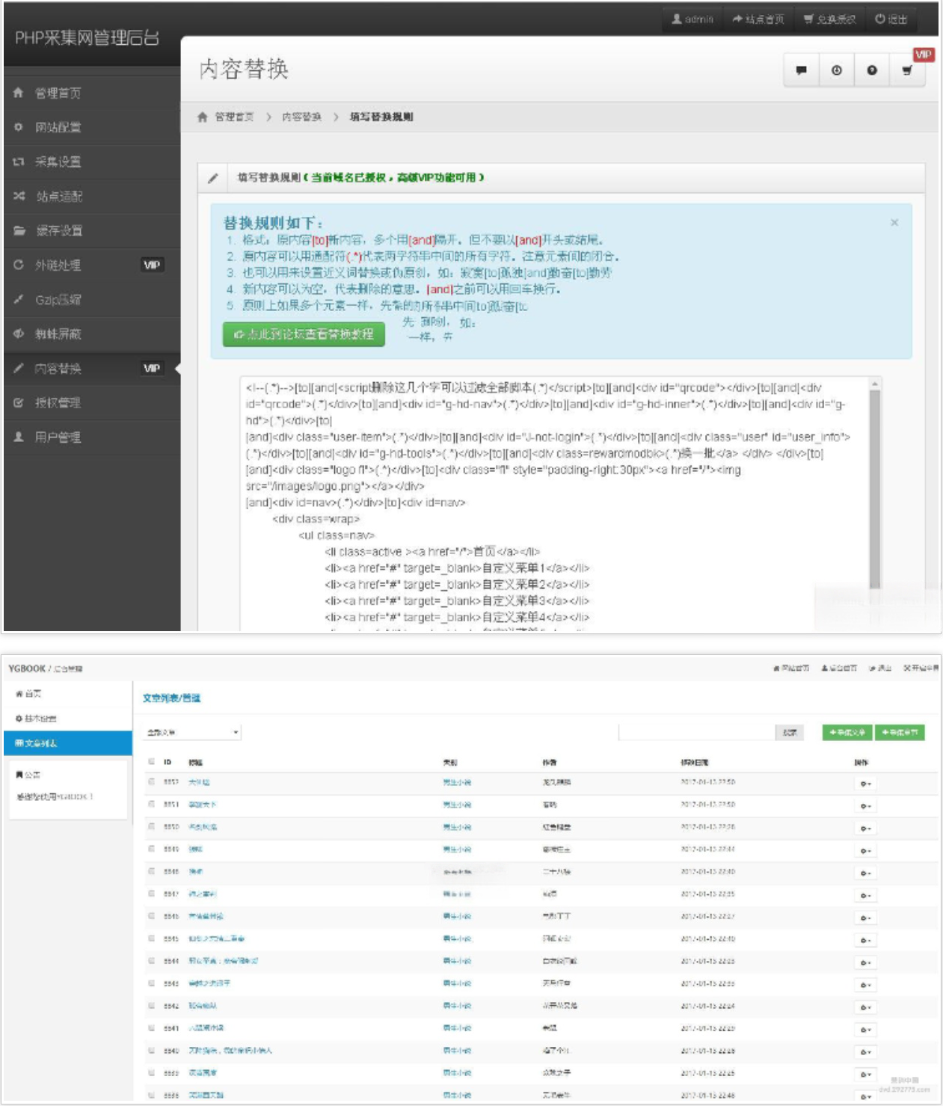This screenshot has width=943, height=1106.
Task: Click 内容替换 in the breadcrumb
Action: pos(301,117)
